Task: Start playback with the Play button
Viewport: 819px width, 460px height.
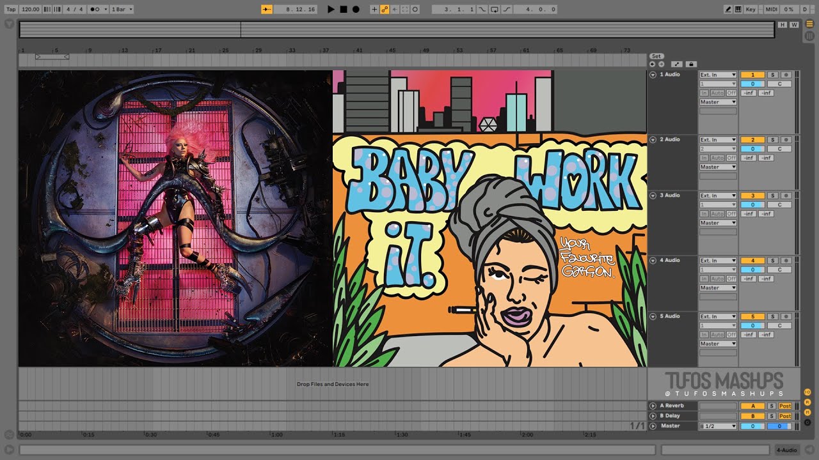Action: (331, 10)
